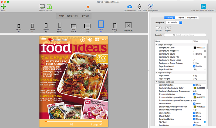Open Book Management tools
Viewport: 216px width, 128px height.
[x=151, y=6]
